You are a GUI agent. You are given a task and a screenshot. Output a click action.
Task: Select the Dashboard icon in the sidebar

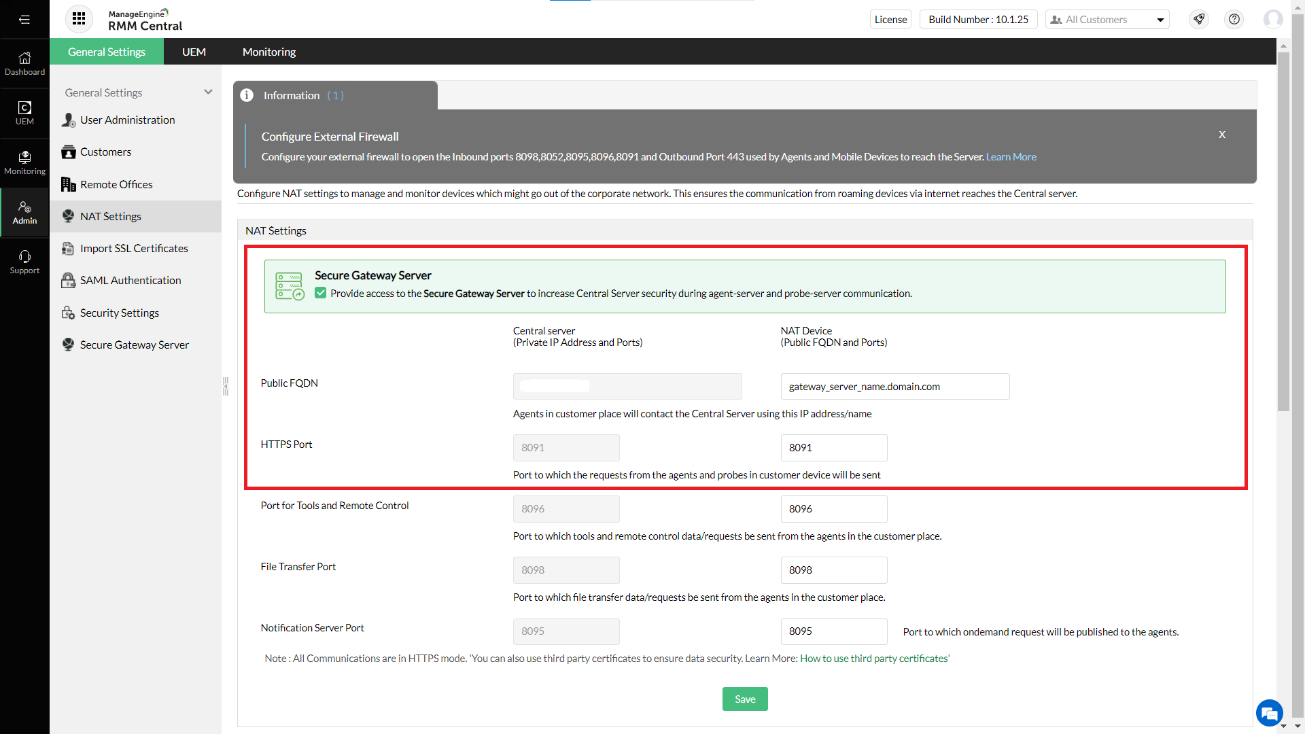click(x=24, y=63)
